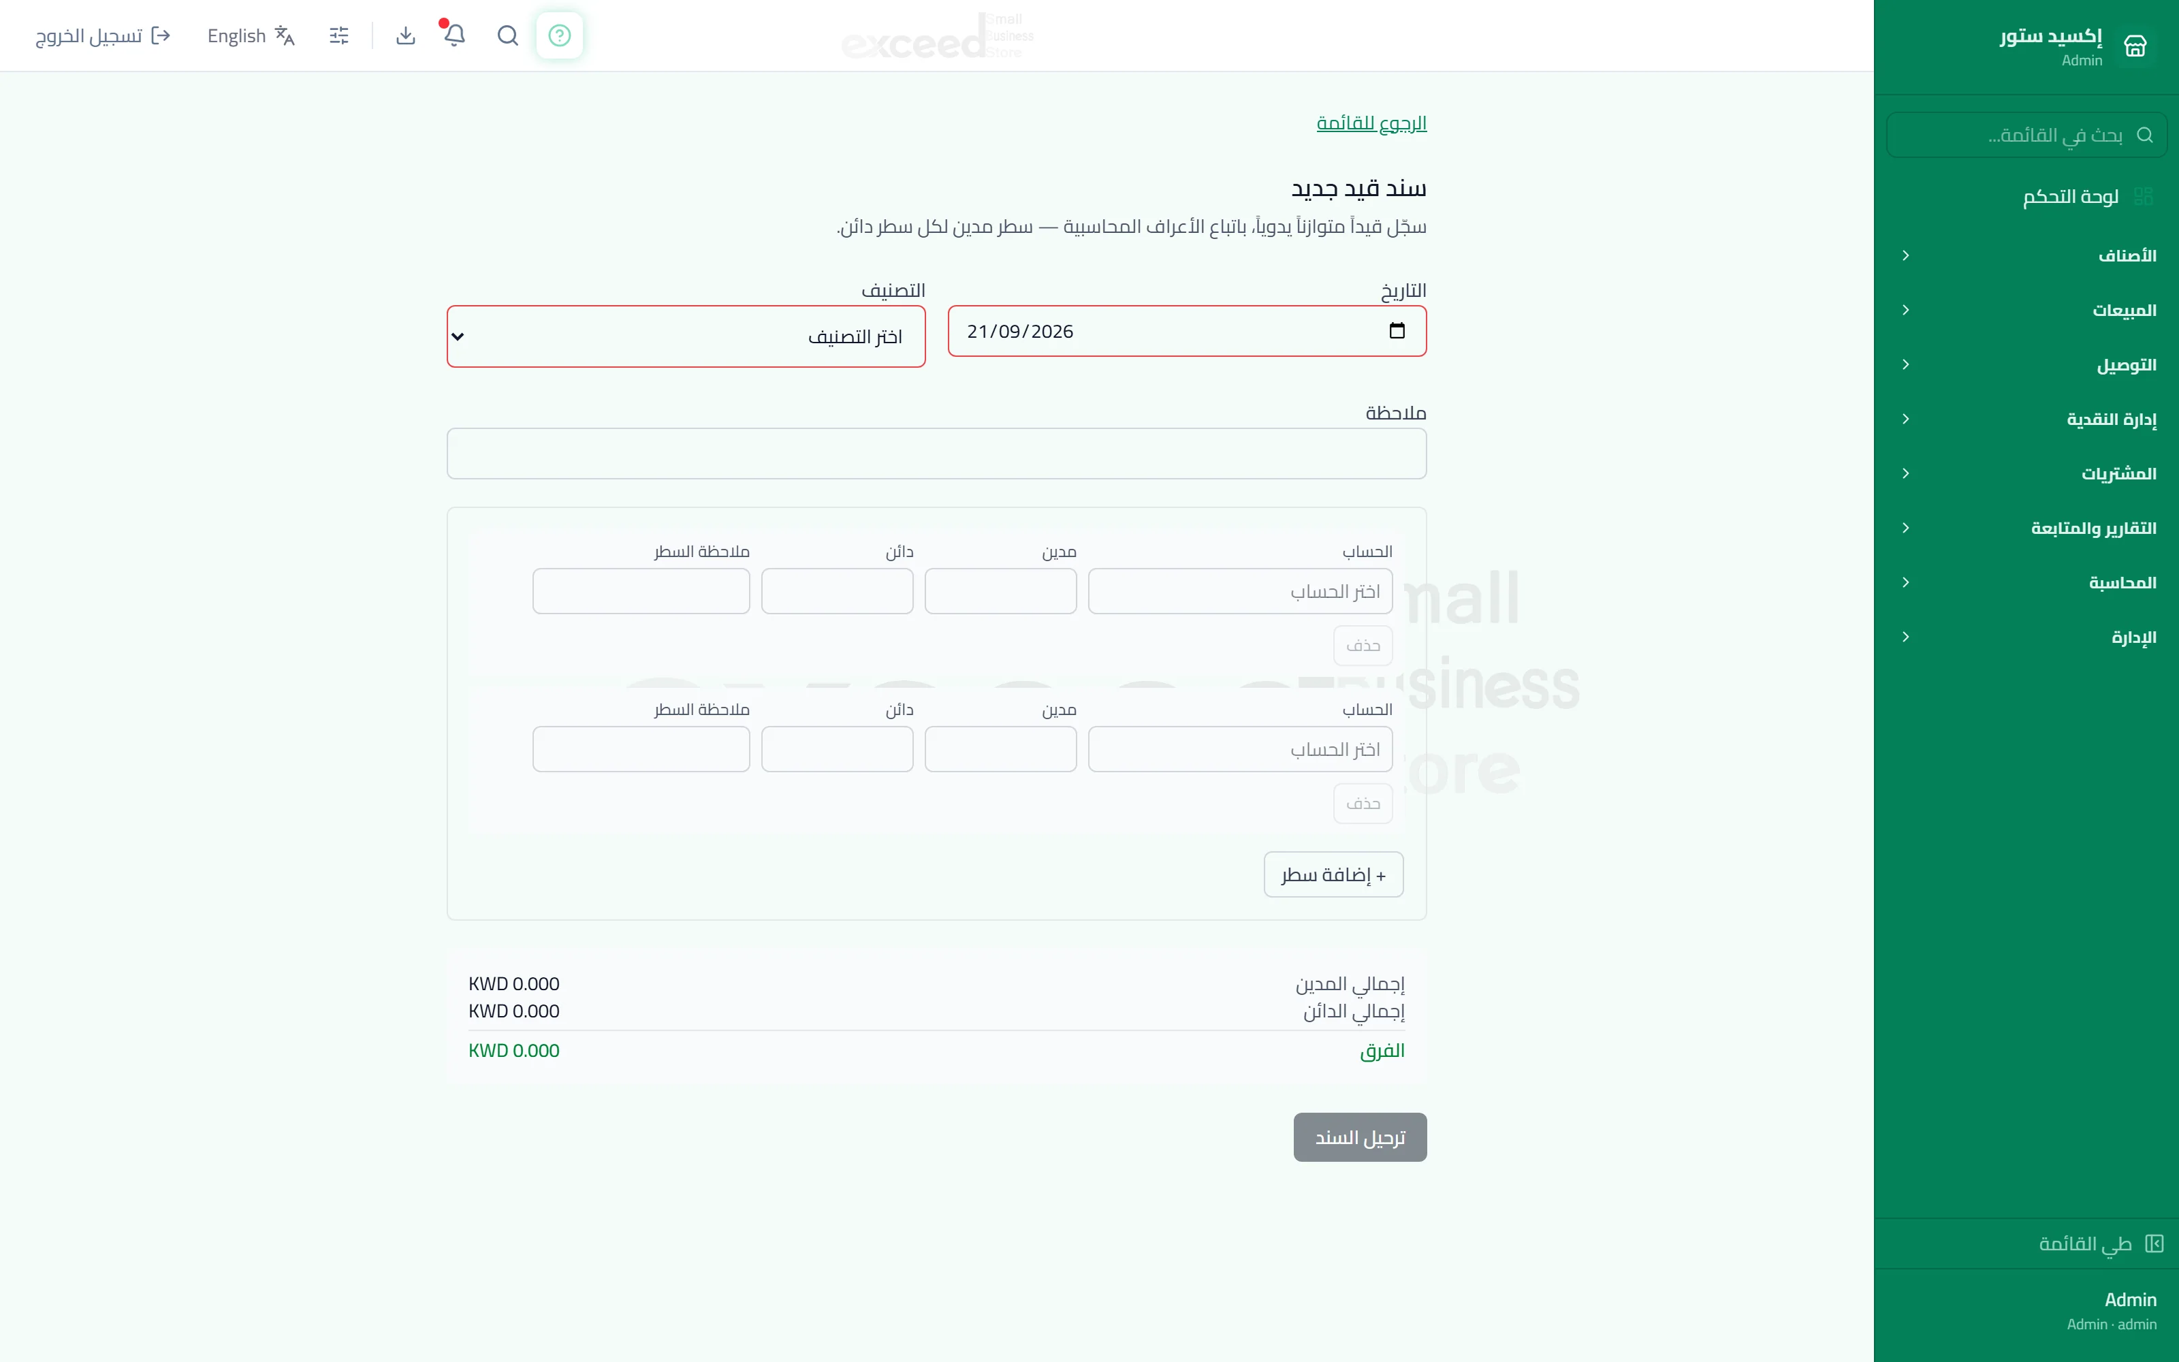Viewport: 2179px width, 1362px height.
Task: Click first row مدين debit field
Action: (1000, 591)
